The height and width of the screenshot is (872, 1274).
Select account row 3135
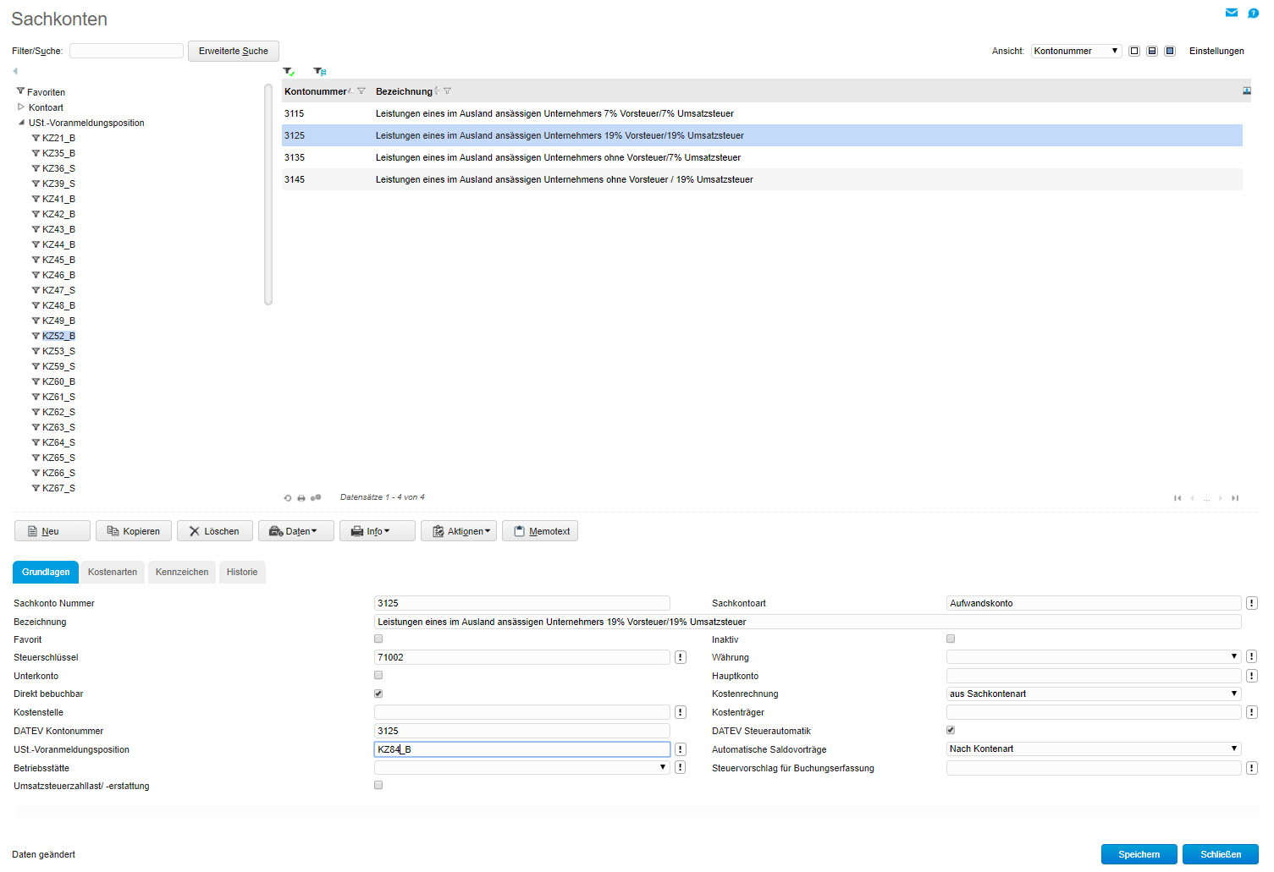click(762, 157)
